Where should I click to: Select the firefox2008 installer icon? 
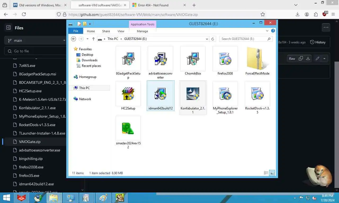(225, 59)
